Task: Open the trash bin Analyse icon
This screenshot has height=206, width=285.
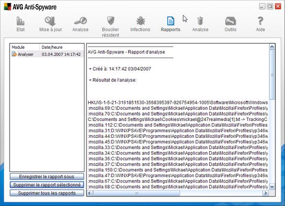Action: (x=200, y=21)
